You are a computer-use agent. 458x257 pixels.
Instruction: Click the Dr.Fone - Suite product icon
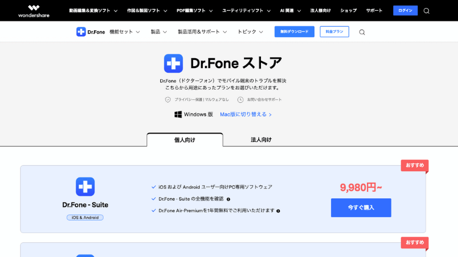[x=85, y=187]
